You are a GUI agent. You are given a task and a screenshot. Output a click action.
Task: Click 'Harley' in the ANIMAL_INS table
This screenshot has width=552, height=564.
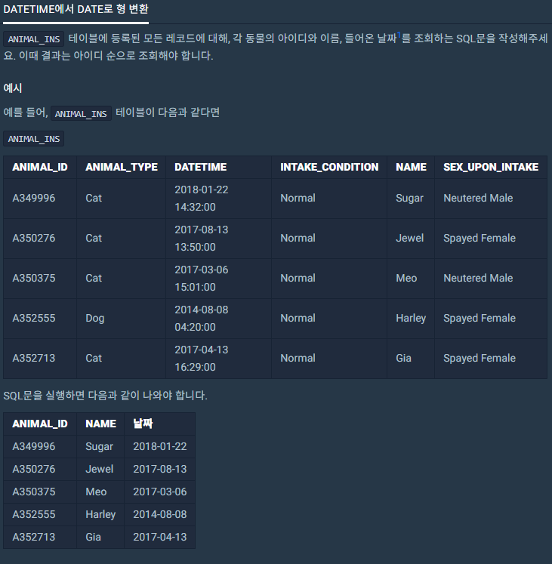click(411, 319)
